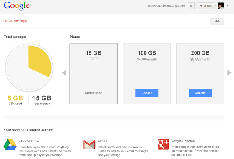Image resolution: width=234 pixels, height=159 pixels.
Task: Click the chuckyeager006@gmail.com account email
Action: click(166, 6)
